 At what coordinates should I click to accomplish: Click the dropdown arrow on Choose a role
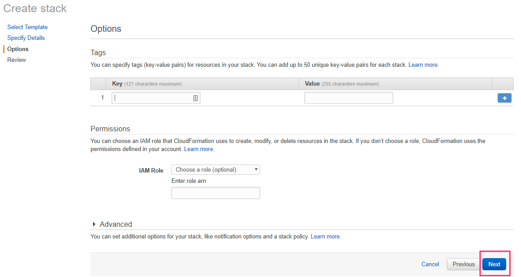coord(256,169)
